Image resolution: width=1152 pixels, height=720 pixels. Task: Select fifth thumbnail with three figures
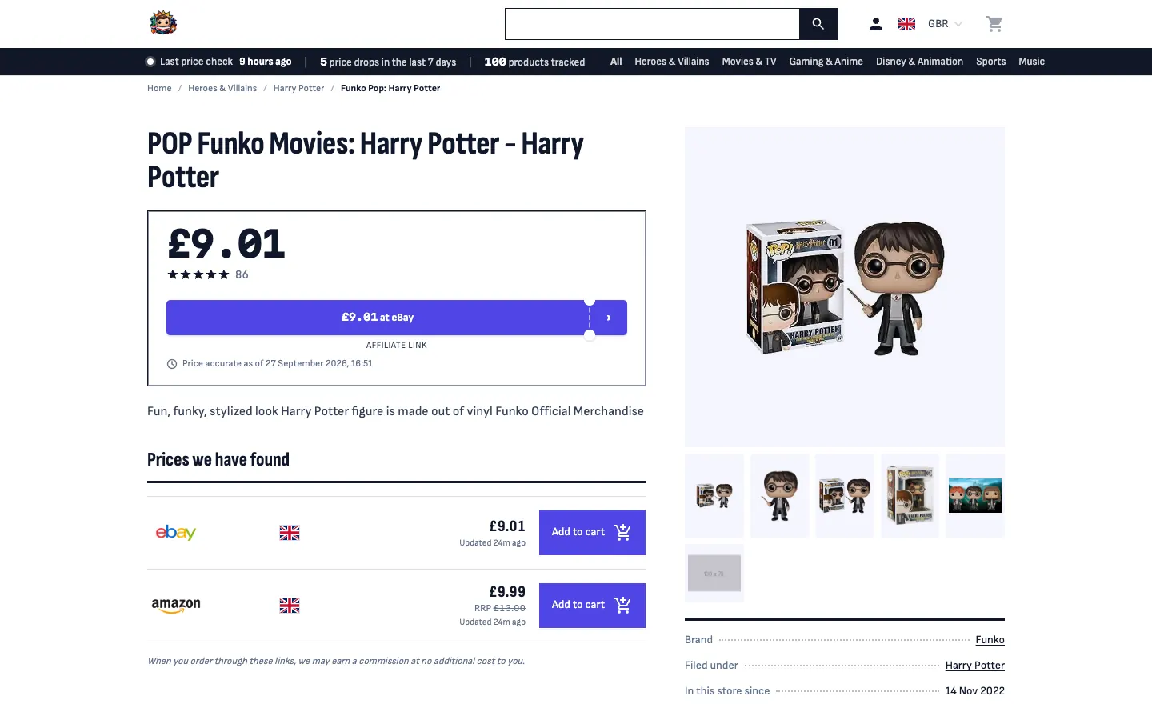(975, 495)
